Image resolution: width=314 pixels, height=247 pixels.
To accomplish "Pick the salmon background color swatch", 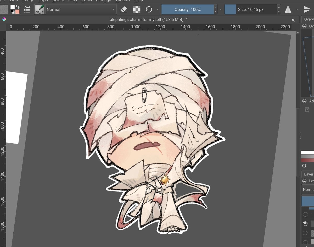I will (17, 12).
